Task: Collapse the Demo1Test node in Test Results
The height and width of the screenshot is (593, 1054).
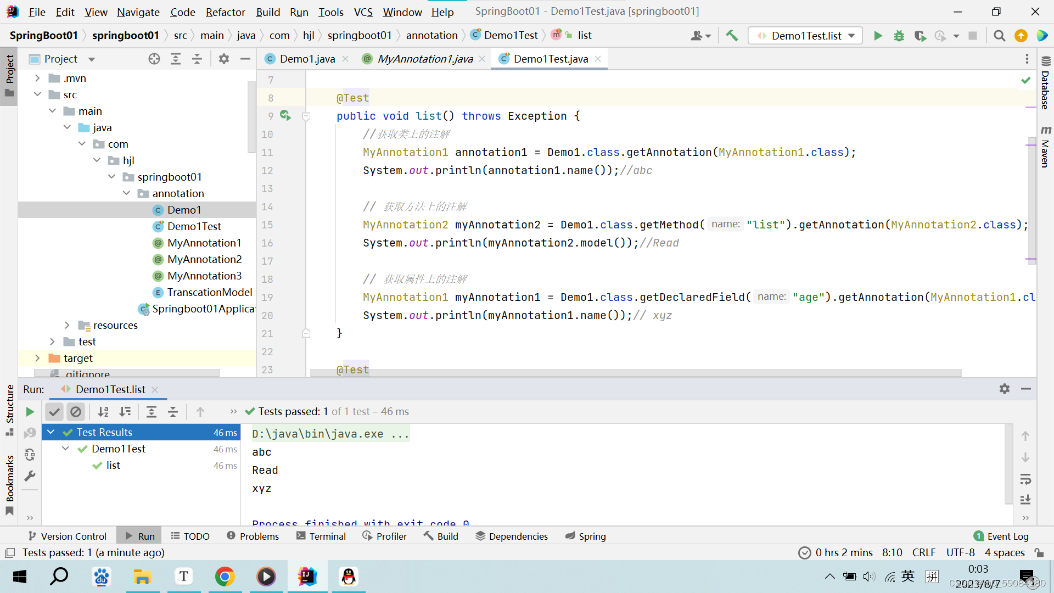Action: pos(65,449)
